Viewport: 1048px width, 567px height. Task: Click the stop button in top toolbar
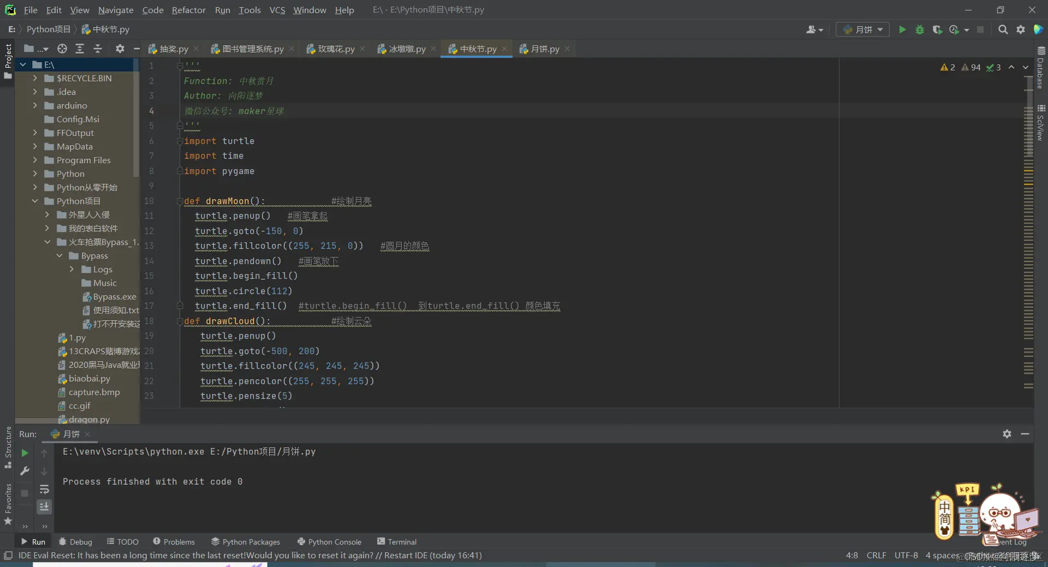point(980,29)
